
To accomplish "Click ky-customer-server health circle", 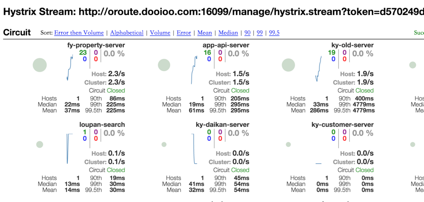I will (x=288, y=144).
